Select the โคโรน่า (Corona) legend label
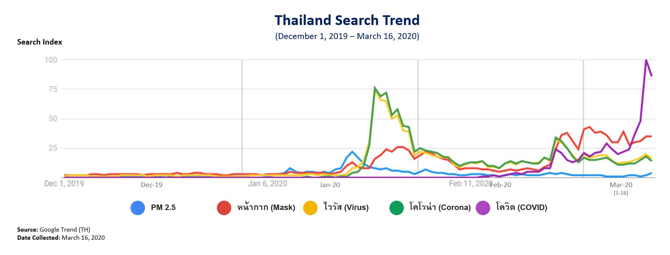The height and width of the screenshot is (255, 670). click(440, 207)
